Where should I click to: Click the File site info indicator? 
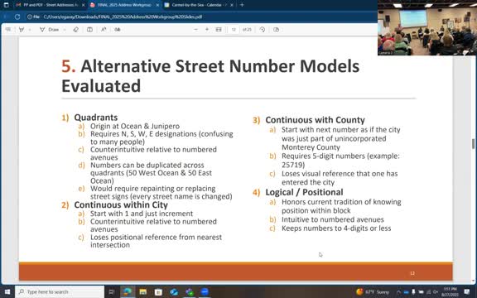point(33,17)
